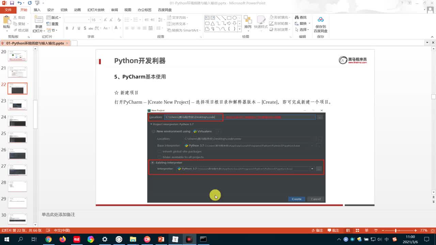Toggle italic formatting
The image size is (436, 245).
point(73,28)
